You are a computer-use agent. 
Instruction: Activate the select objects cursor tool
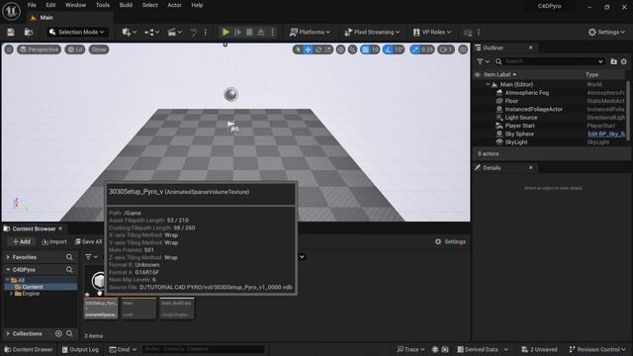pyautogui.click(x=298, y=49)
